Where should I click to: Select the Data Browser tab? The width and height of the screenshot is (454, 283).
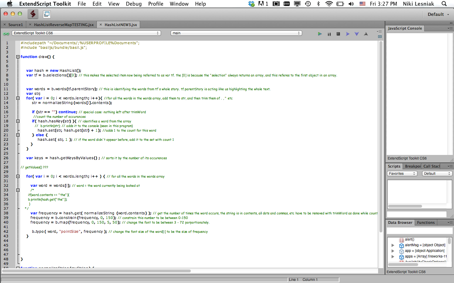click(400, 223)
